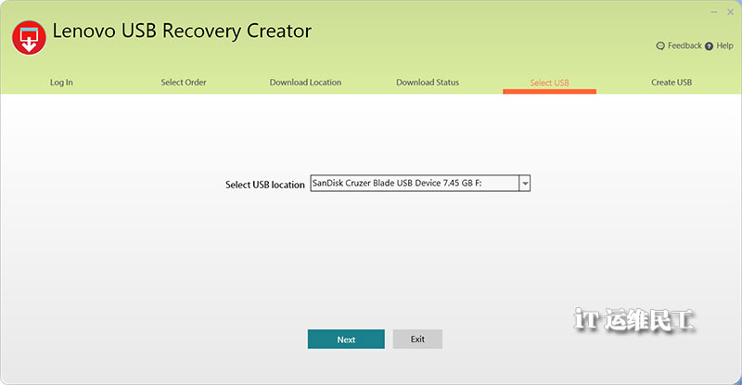View the Download Status tab
The height and width of the screenshot is (385, 742).
pyautogui.click(x=428, y=83)
